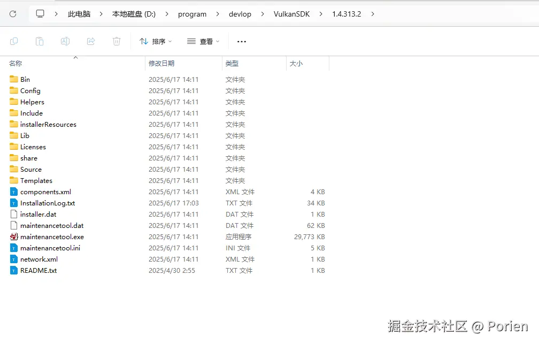This screenshot has height=344, width=539.
Task: Select the README.txt file name
Action: 38,271
